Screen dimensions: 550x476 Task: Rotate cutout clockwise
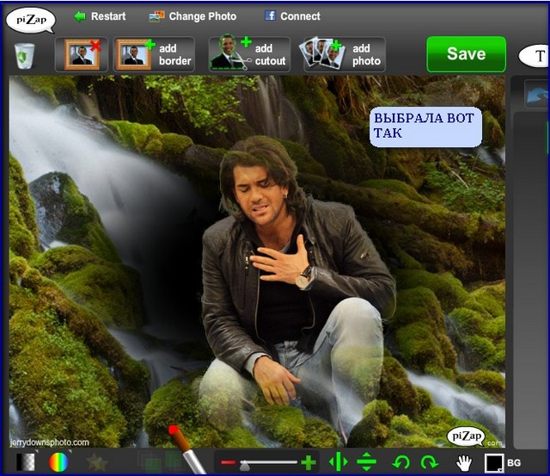click(x=430, y=462)
